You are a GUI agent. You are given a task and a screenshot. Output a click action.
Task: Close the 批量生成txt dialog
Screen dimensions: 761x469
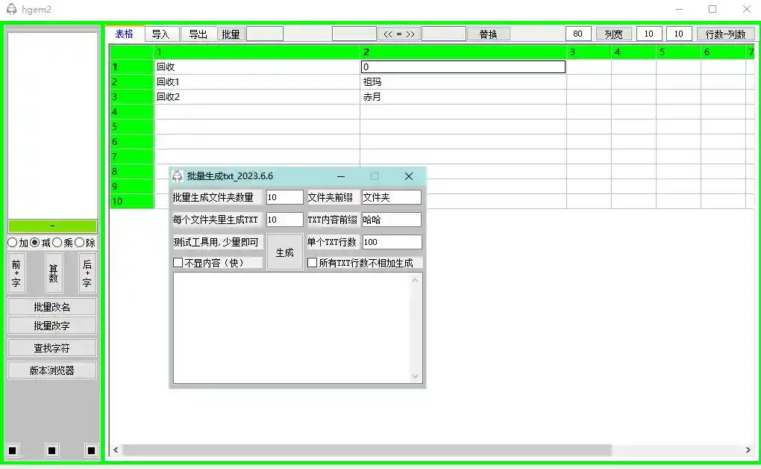409,176
